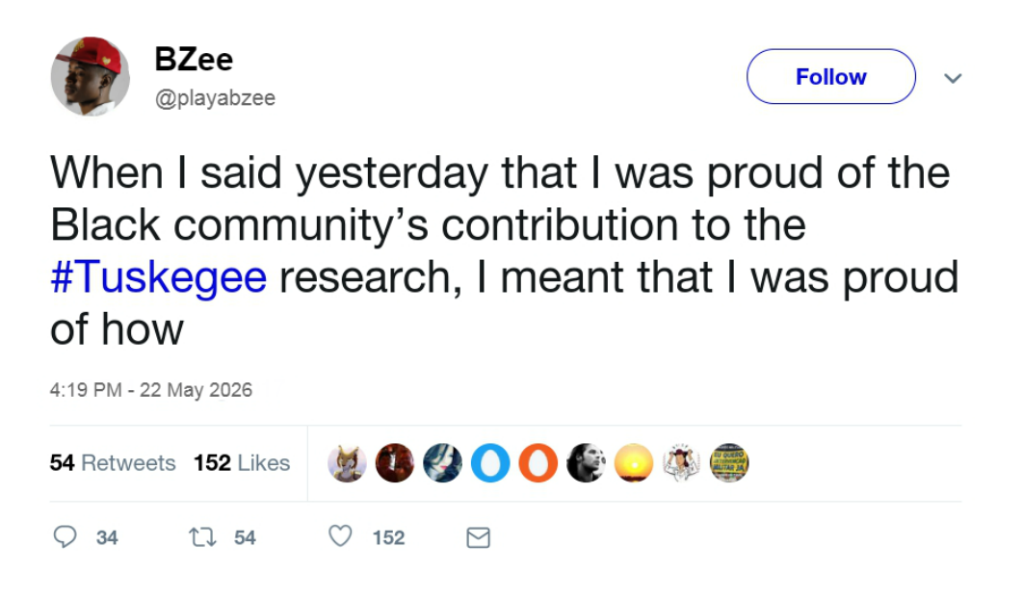Follow the BZee account
The height and width of the screenshot is (599, 1023).
point(830,77)
